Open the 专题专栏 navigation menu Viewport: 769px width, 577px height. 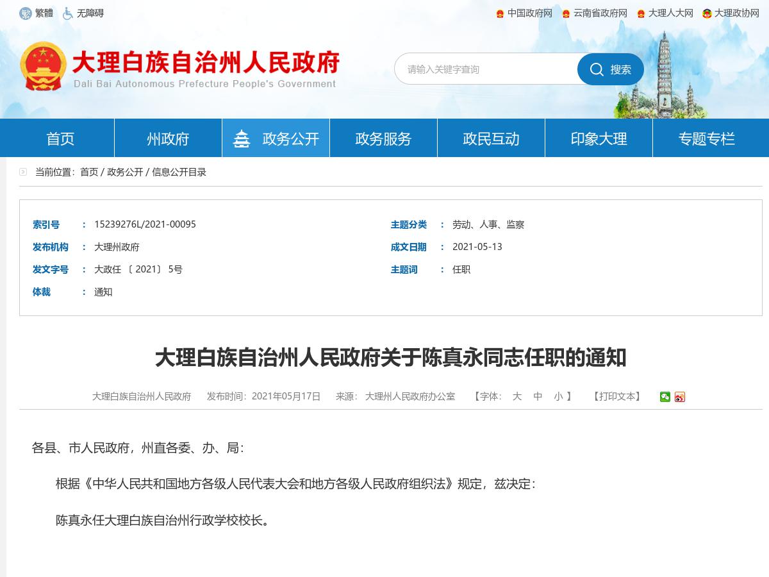pos(706,138)
